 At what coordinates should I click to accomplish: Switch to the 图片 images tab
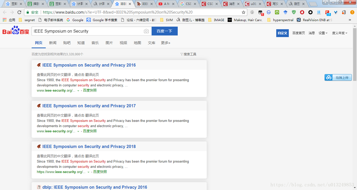point(109,43)
